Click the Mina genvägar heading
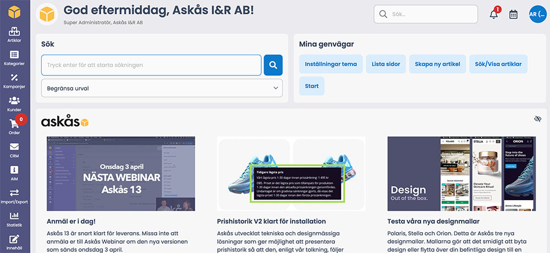Viewport: 550px width, 253px height. 326,44
